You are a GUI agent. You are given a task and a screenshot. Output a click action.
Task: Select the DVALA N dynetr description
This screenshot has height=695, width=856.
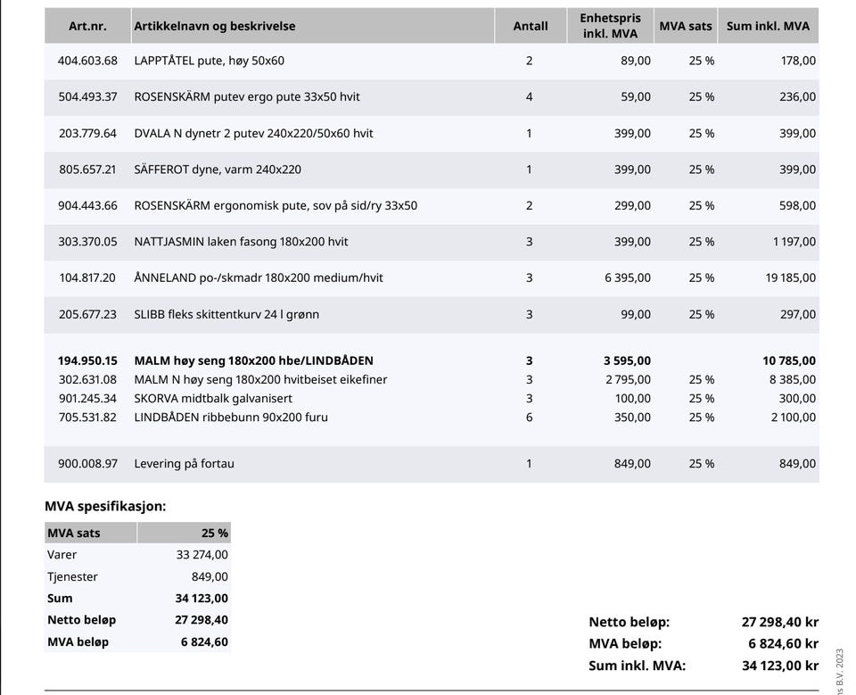click(253, 133)
